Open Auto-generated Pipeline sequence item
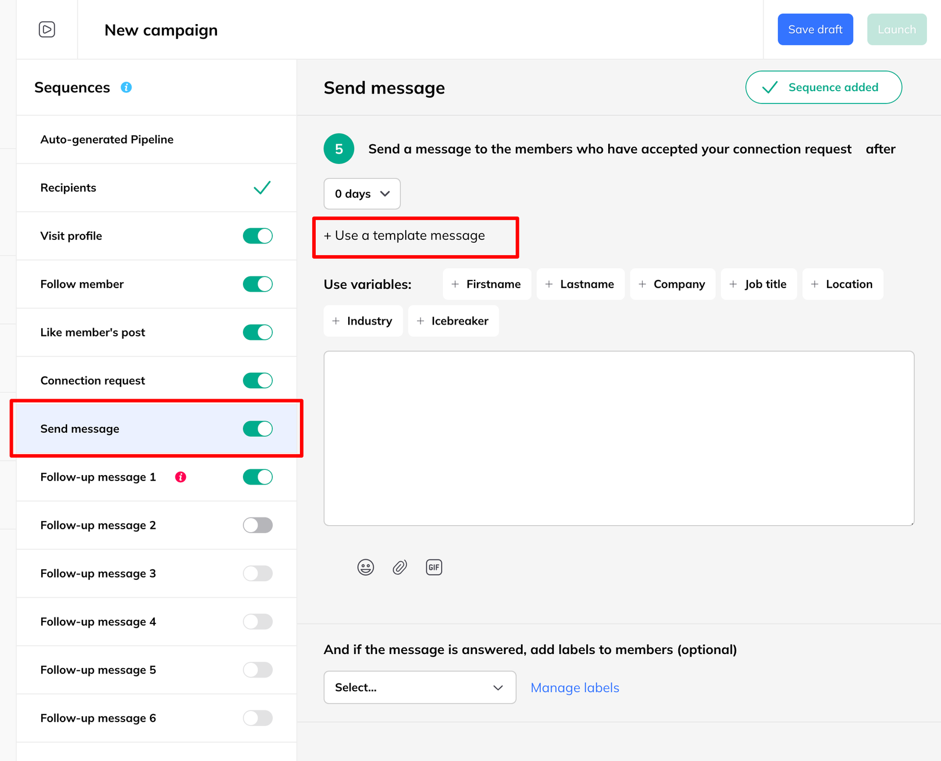The image size is (941, 761). click(x=156, y=139)
